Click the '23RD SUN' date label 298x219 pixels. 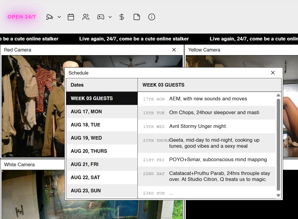point(154,193)
